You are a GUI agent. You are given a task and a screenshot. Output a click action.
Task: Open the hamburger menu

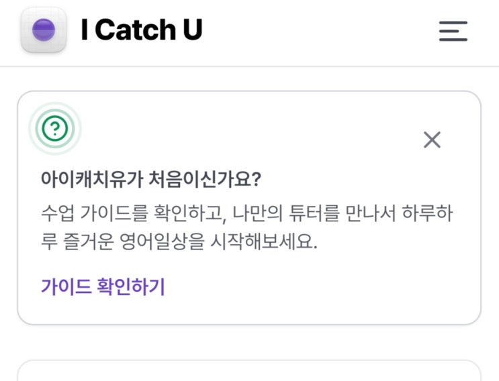pos(453,31)
